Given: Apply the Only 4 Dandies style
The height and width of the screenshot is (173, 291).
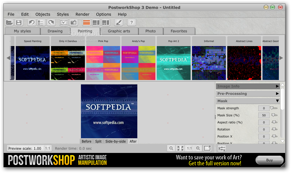Looking at the screenshot, I should pyautogui.click(x=68, y=63).
